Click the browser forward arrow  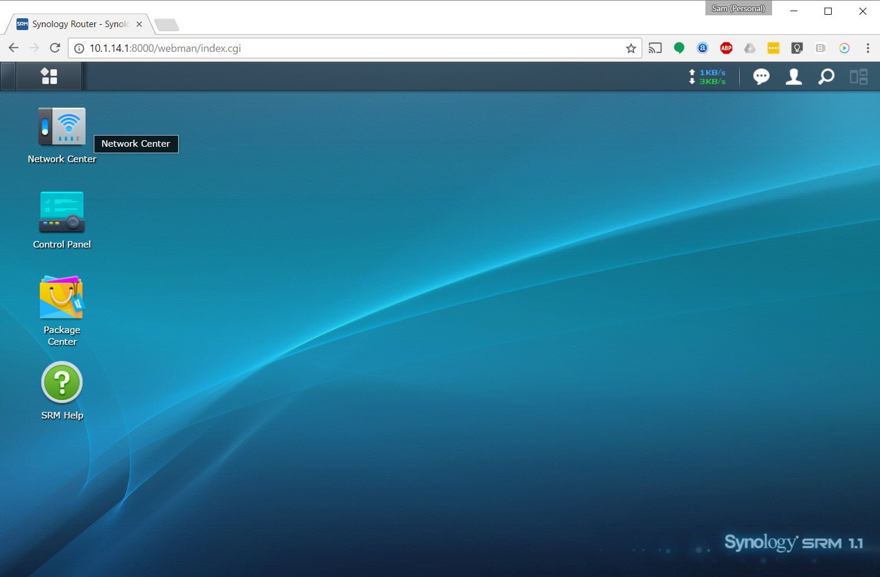(34, 48)
